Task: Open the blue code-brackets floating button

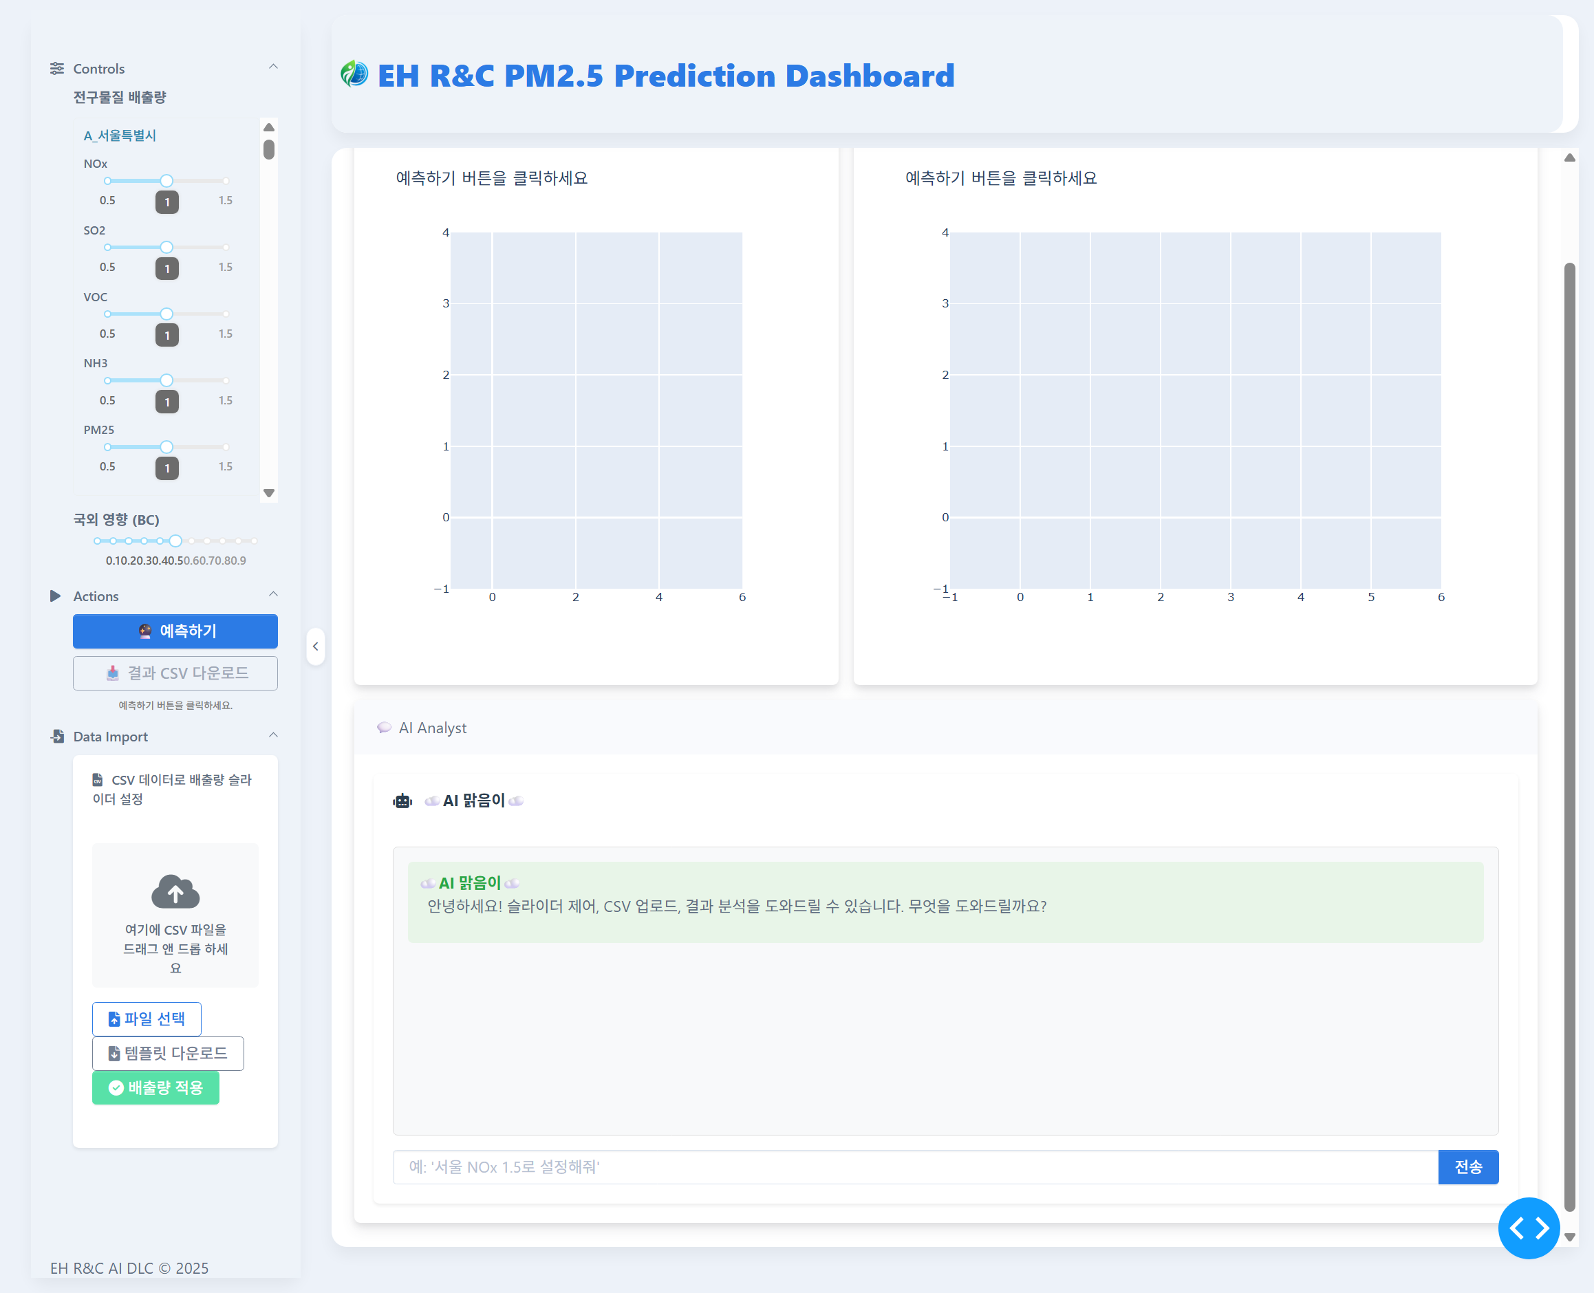Action: (x=1528, y=1228)
